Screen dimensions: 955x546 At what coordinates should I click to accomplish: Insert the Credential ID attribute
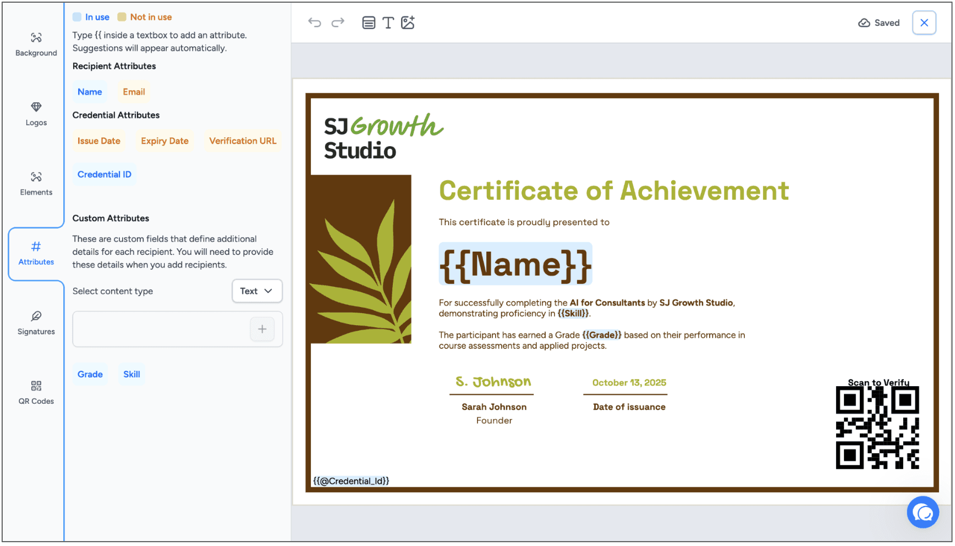point(105,174)
